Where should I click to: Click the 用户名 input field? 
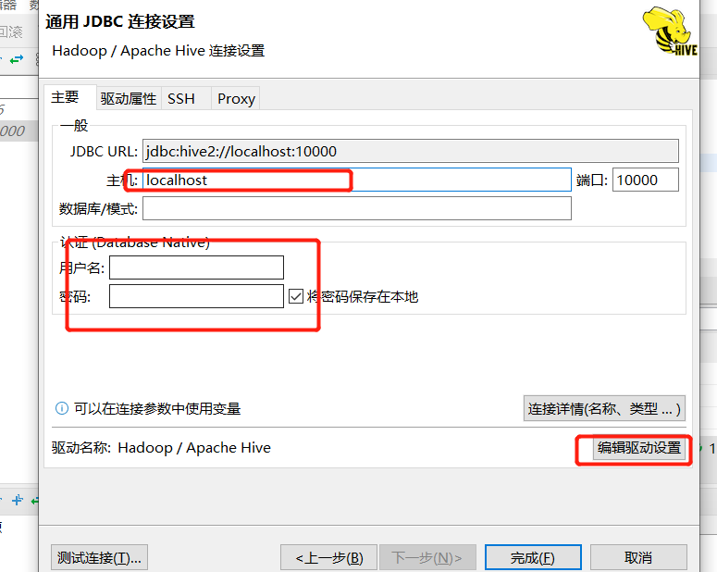tap(196, 267)
